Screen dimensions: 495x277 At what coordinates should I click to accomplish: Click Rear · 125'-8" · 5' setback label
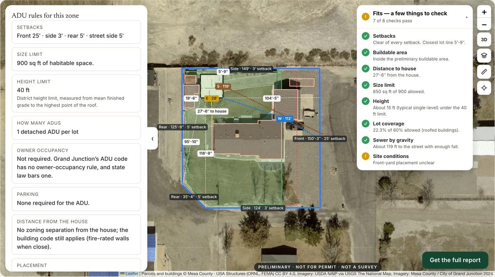click(182, 127)
